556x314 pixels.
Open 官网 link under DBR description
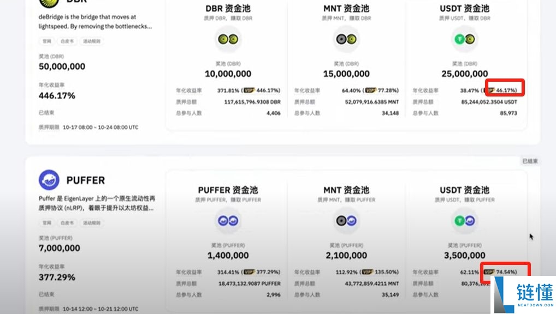click(47, 41)
